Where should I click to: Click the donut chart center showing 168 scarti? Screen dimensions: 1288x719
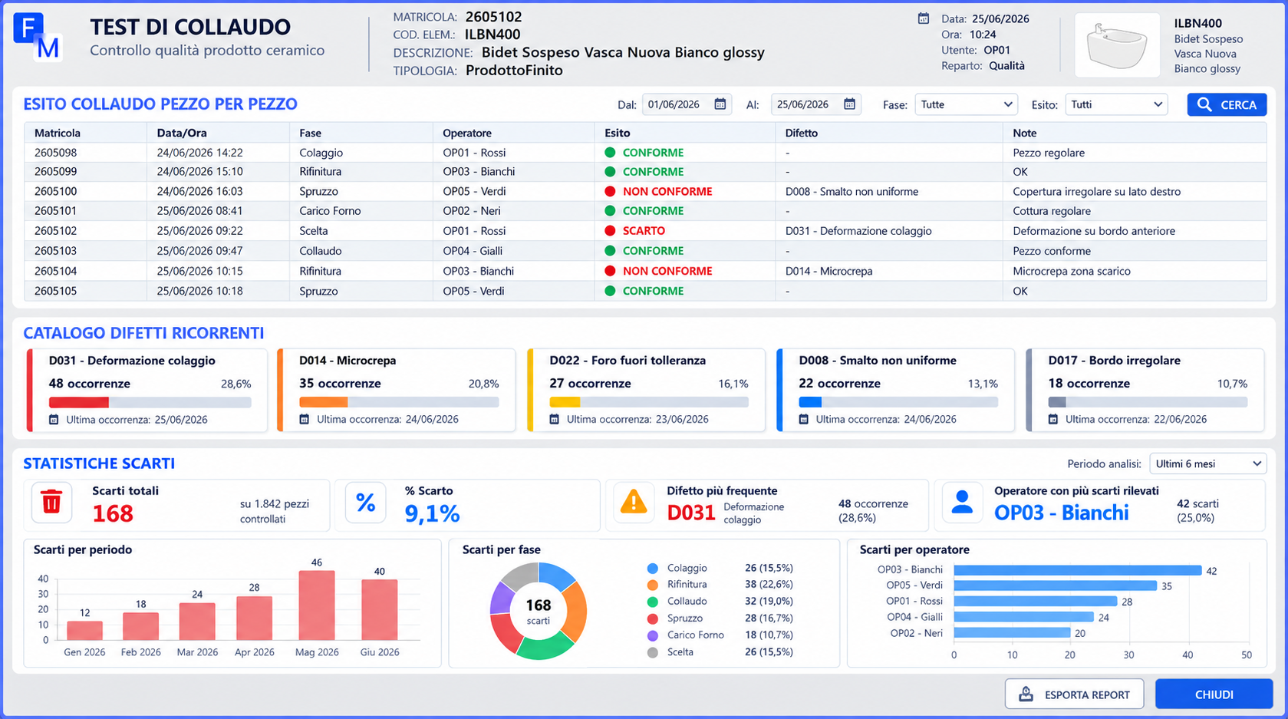coord(539,612)
